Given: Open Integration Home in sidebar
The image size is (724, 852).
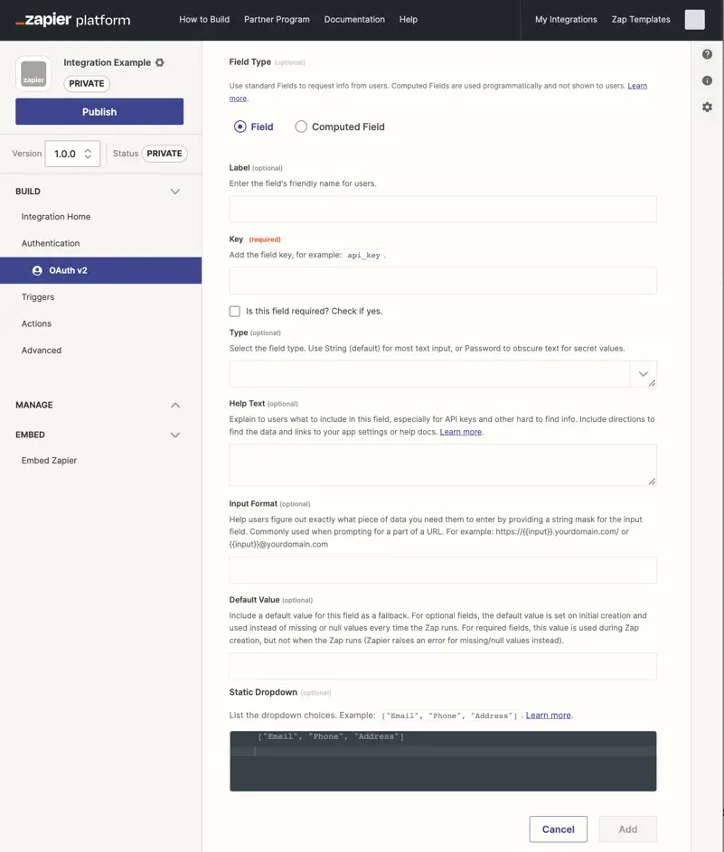Looking at the screenshot, I should 56,217.
